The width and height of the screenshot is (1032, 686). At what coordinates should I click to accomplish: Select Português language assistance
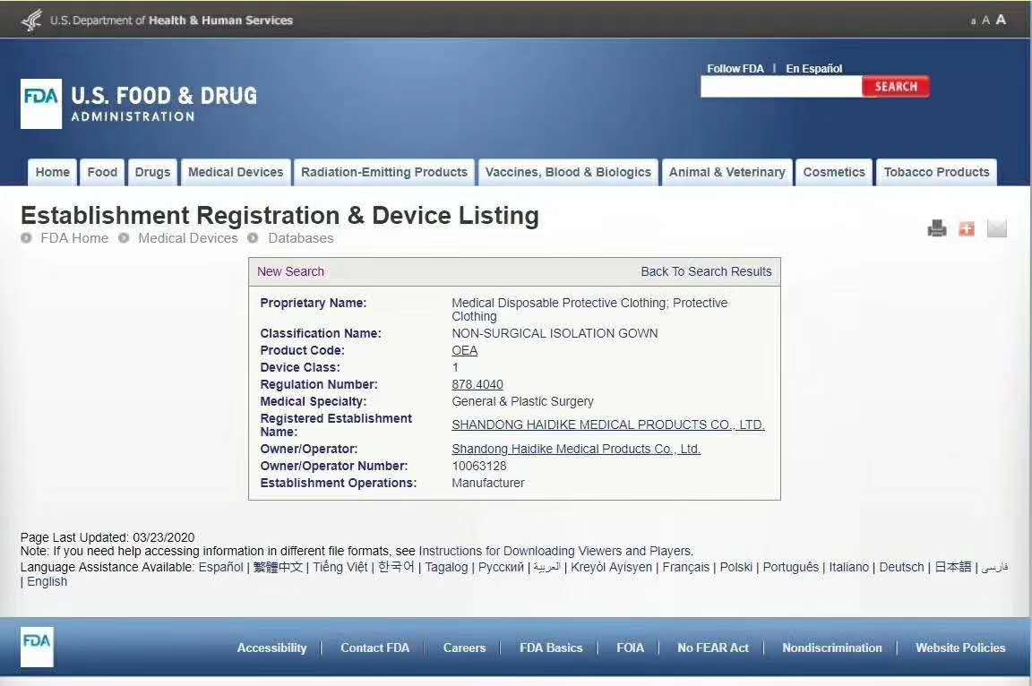[x=790, y=567]
